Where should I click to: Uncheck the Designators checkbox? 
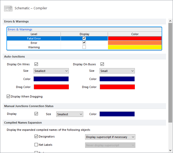coord(36,136)
